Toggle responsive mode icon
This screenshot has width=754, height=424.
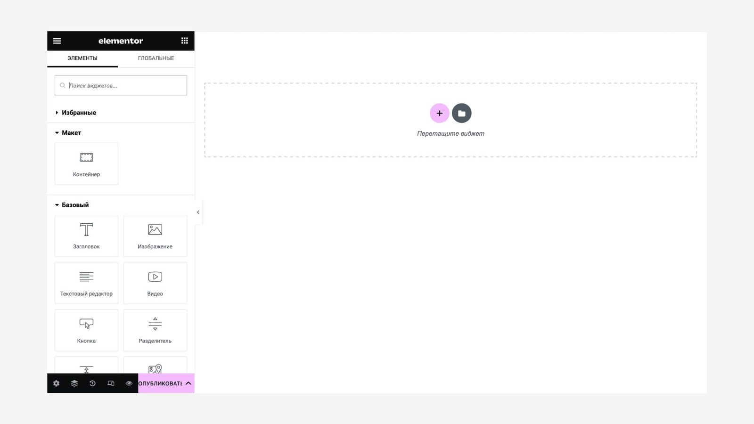[111, 383]
